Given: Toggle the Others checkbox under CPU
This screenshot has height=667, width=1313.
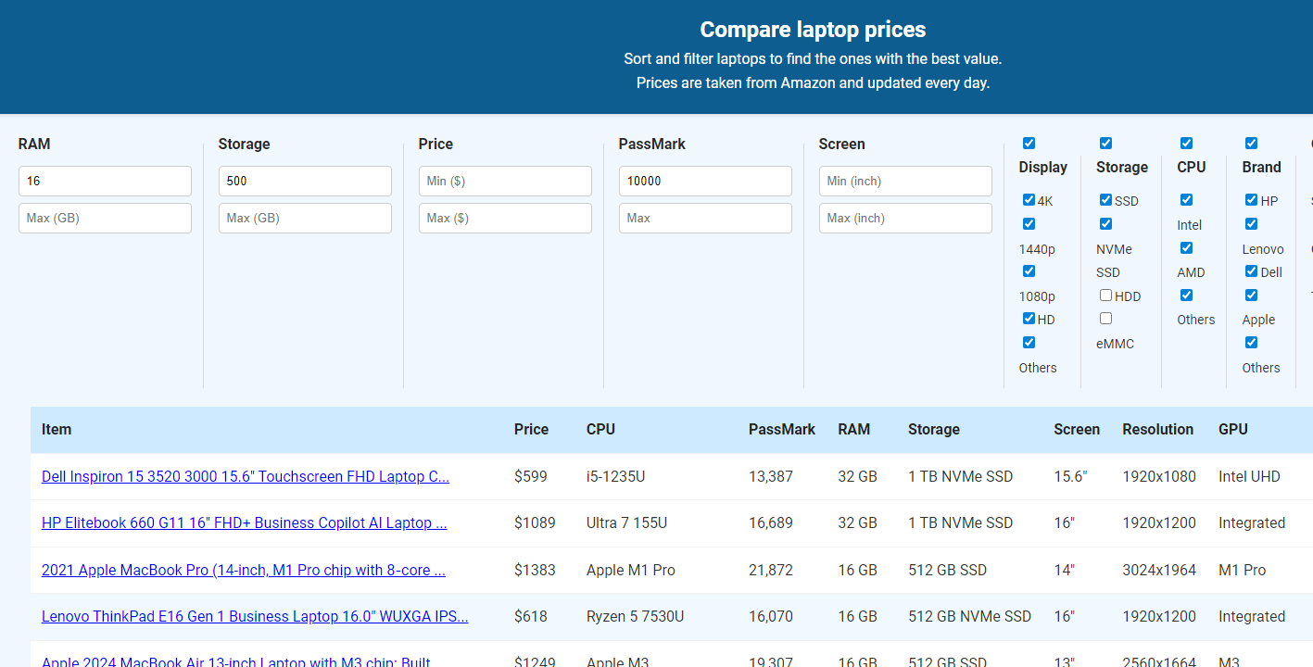Looking at the screenshot, I should pyautogui.click(x=1186, y=295).
